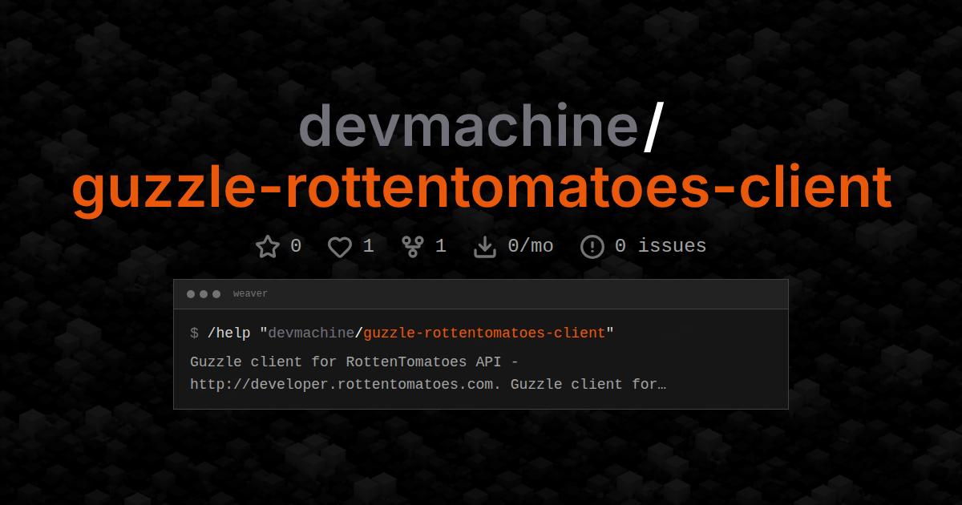This screenshot has height=505, width=962.
Task: Click the download icon beside 0/mo
Action: 485,246
